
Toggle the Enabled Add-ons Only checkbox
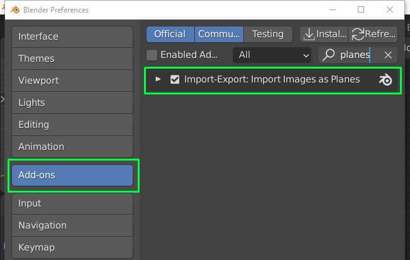(x=152, y=55)
